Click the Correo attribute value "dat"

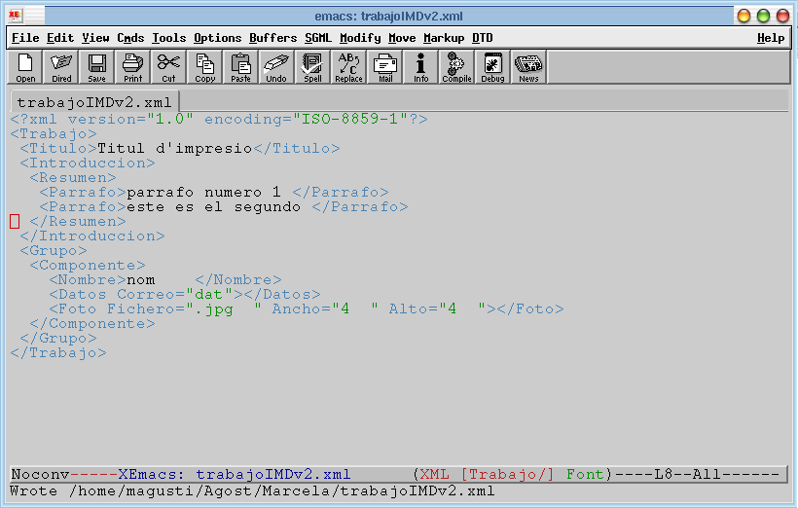pos(208,295)
